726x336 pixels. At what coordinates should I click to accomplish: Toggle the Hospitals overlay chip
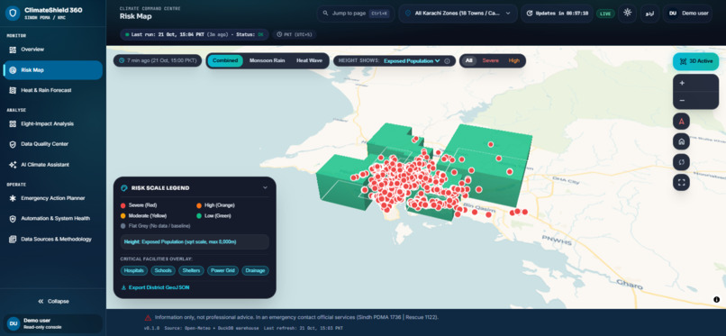pos(135,270)
